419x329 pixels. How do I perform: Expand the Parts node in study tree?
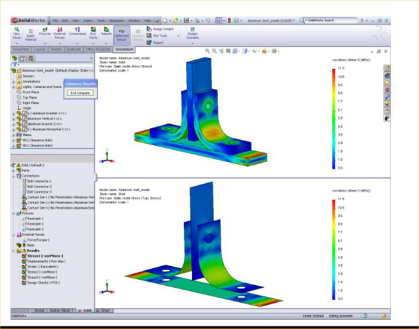14,170
